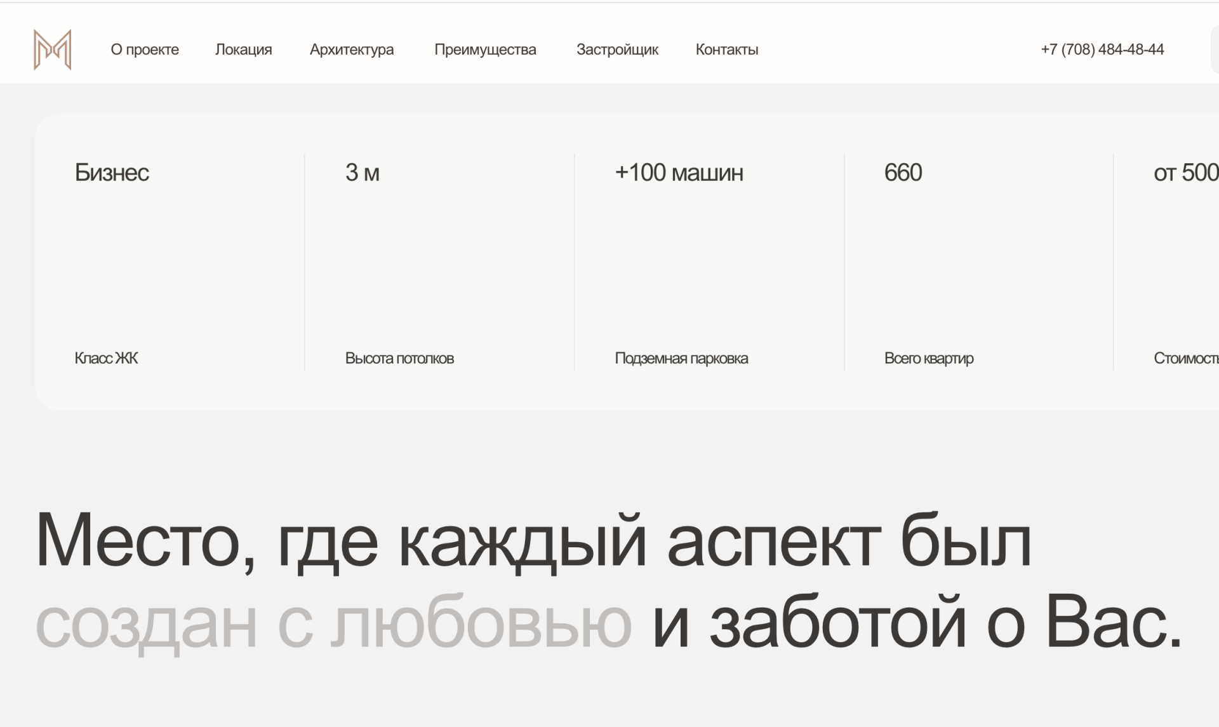
Task: Click the 660 apartments number
Action: (x=903, y=173)
